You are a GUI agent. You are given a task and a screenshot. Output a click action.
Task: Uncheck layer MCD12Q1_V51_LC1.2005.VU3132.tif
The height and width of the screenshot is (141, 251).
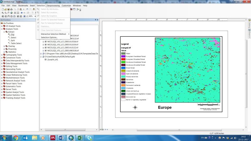46,48
